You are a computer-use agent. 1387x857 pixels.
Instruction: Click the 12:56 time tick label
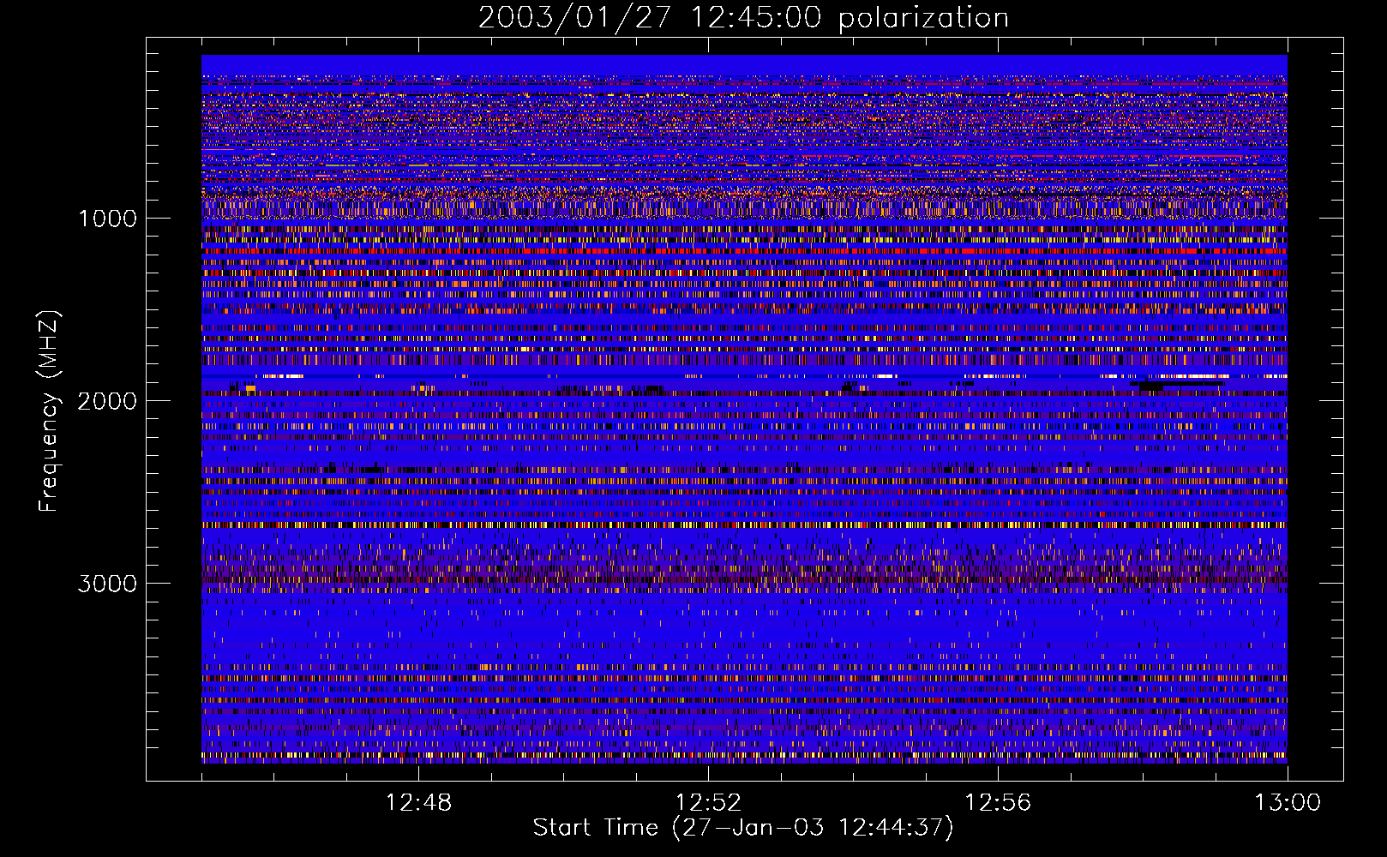tap(998, 803)
